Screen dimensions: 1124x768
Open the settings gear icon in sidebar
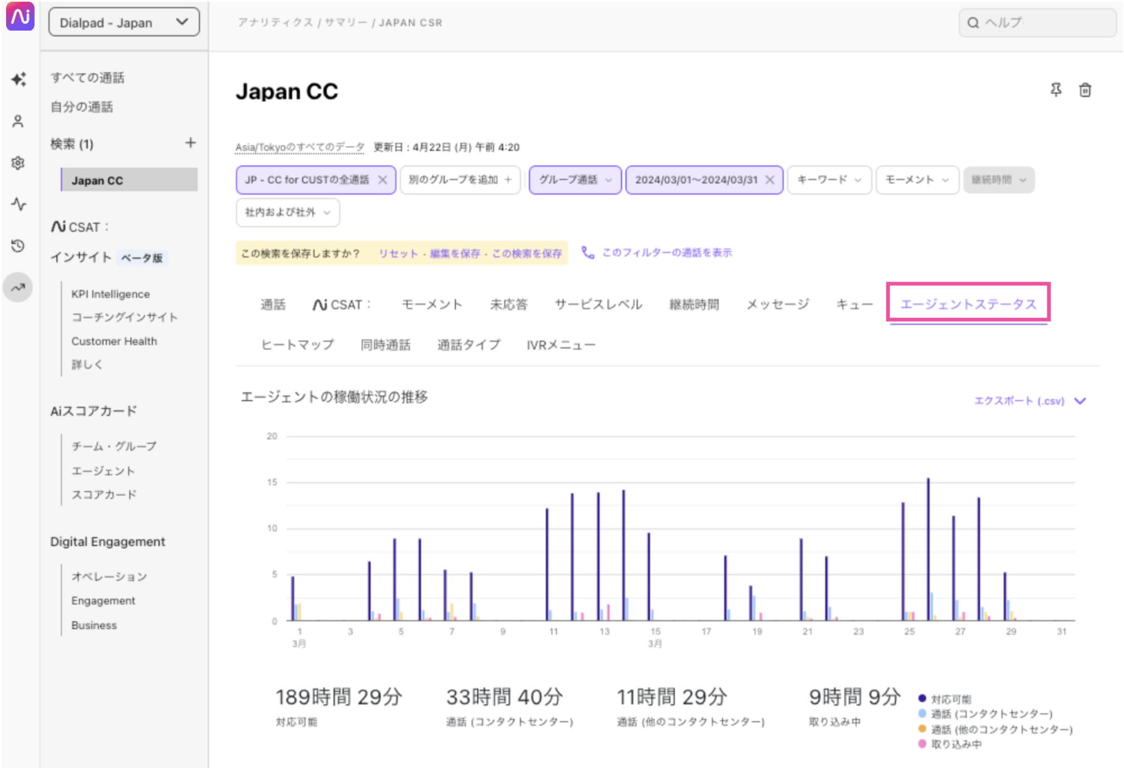click(18, 163)
